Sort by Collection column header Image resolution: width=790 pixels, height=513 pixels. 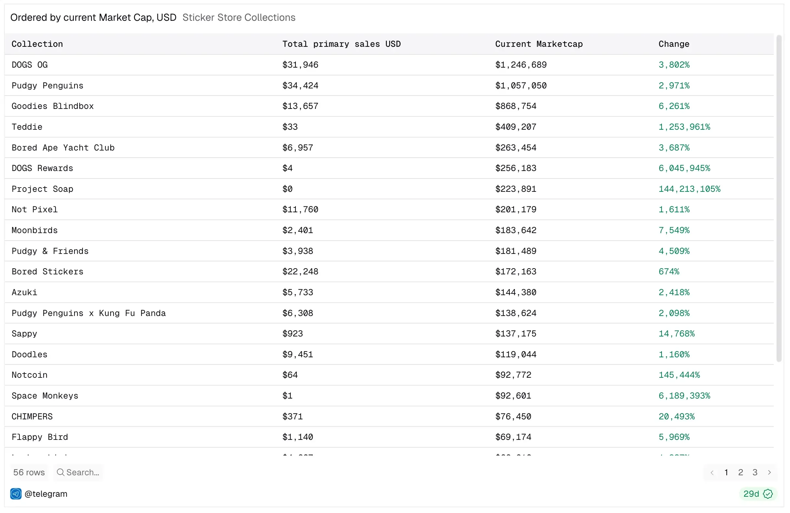[x=37, y=44]
